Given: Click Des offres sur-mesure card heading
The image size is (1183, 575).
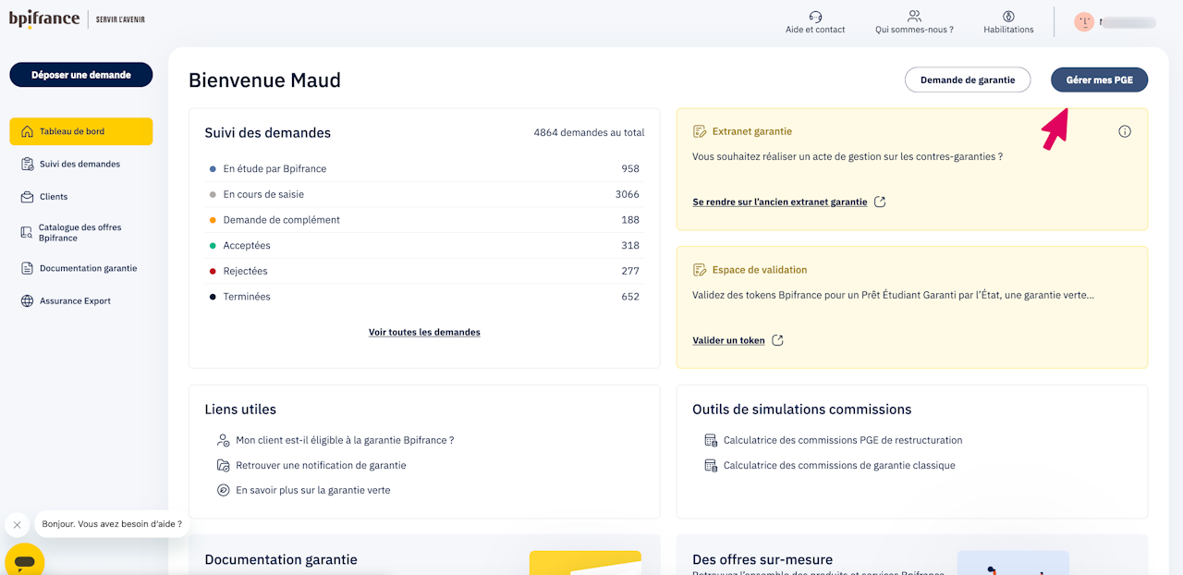Looking at the screenshot, I should tap(762, 559).
